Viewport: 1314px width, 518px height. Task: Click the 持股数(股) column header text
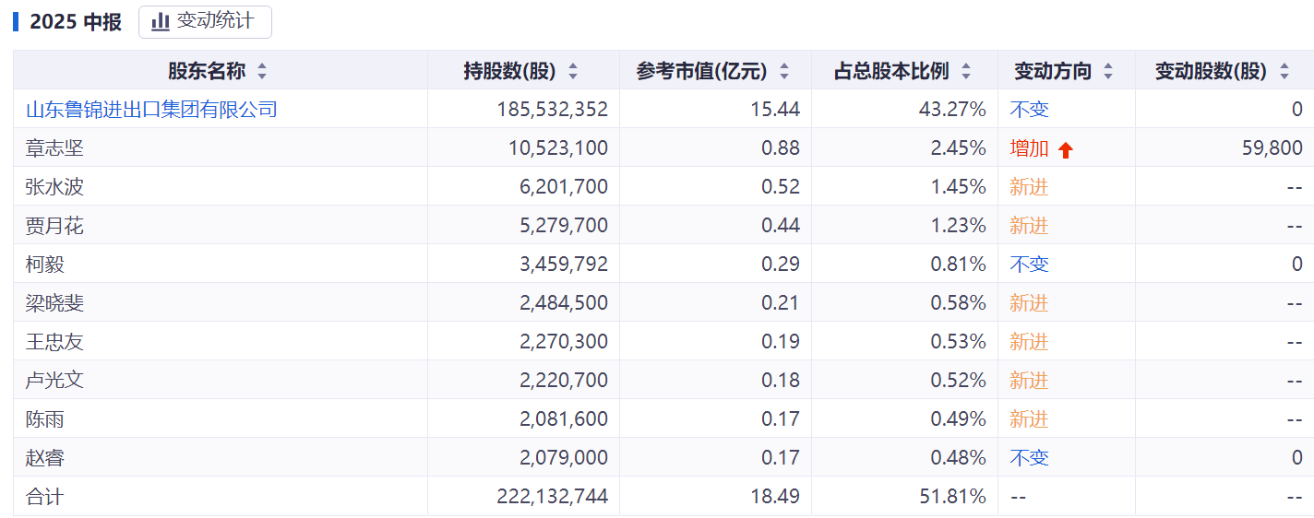[x=509, y=71]
